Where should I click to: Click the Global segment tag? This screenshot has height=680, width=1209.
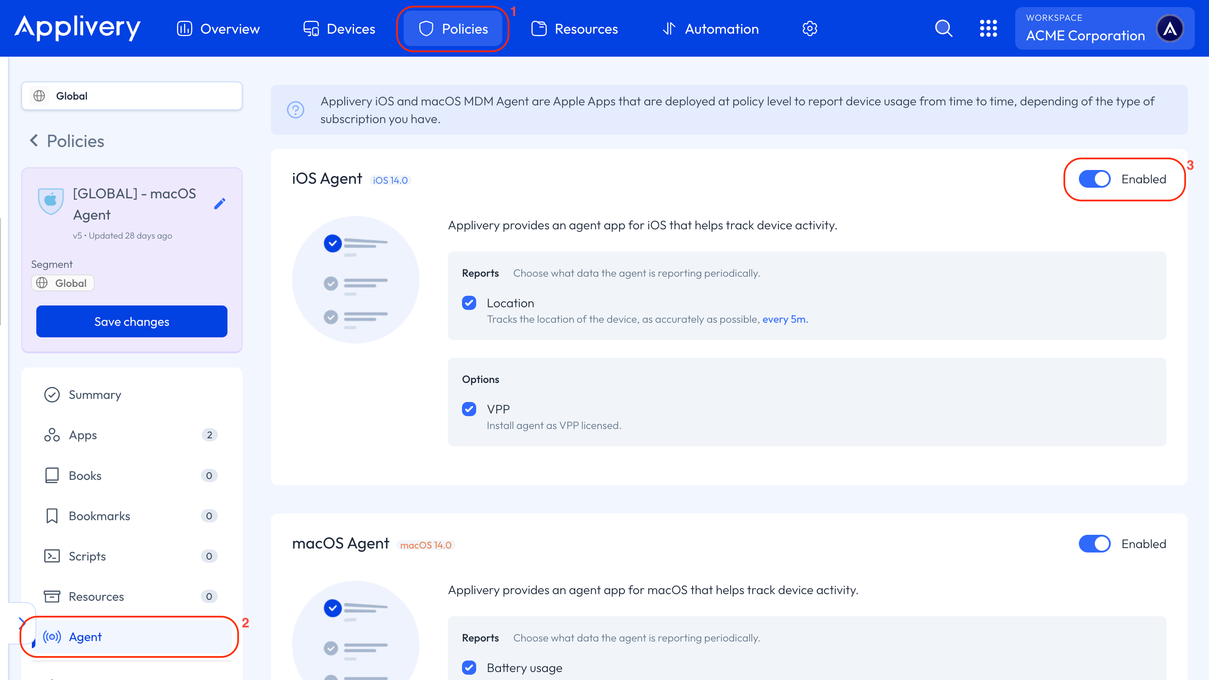pos(63,283)
